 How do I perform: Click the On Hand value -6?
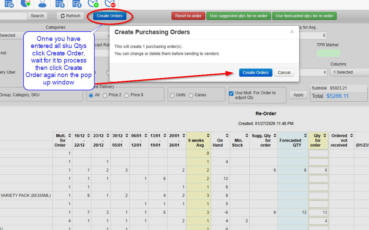click(x=226, y=212)
